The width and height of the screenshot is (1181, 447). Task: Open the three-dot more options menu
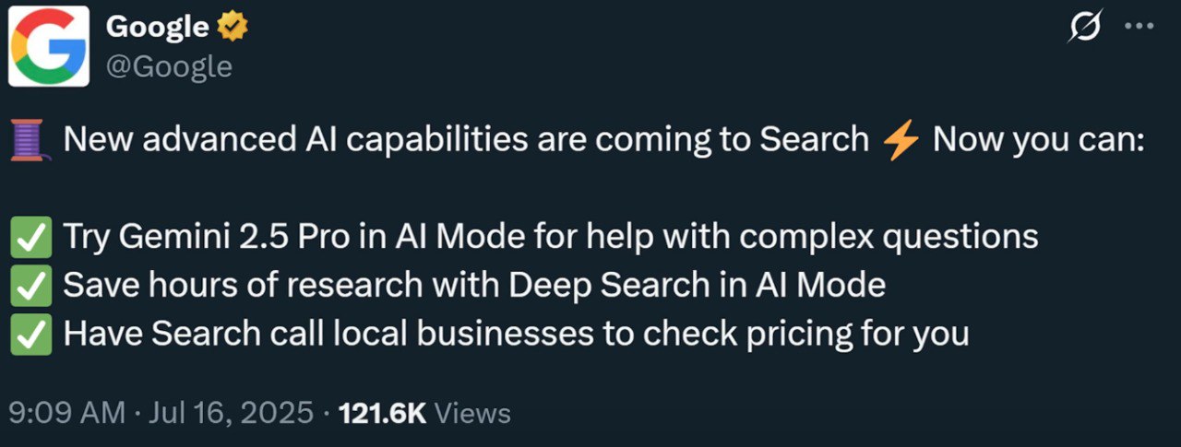(x=1139, y=27)
